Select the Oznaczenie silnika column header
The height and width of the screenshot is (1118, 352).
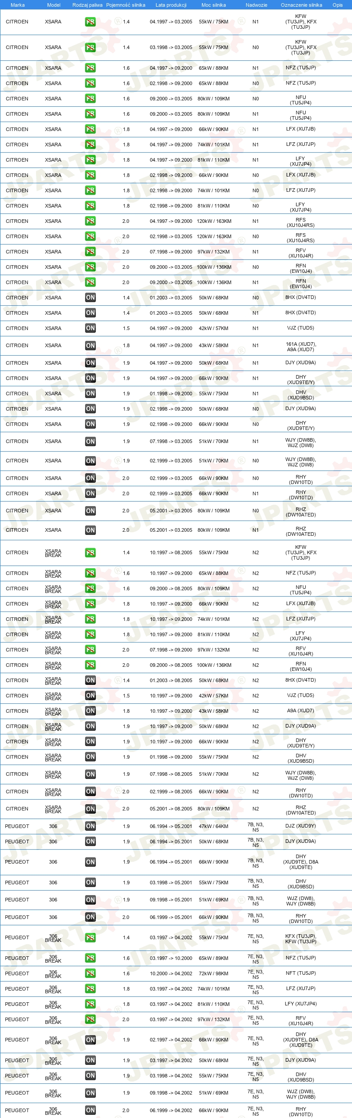pos(302,5)
